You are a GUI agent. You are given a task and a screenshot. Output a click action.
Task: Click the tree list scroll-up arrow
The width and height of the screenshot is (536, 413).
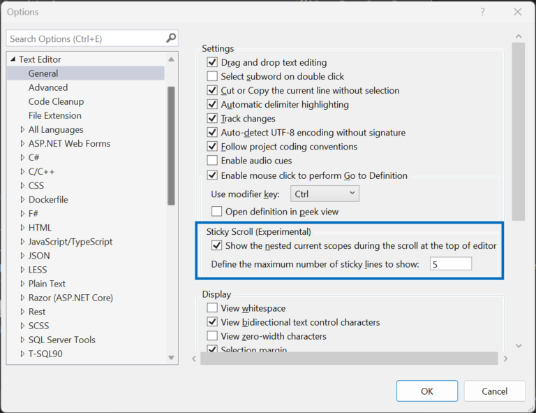pos(171,59)
